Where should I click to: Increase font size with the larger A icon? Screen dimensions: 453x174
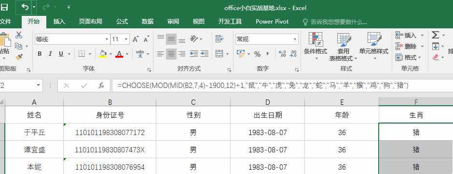point(136,39)
